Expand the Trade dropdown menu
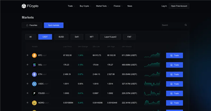The image size is (211, 111). click(x=71, y=6)
